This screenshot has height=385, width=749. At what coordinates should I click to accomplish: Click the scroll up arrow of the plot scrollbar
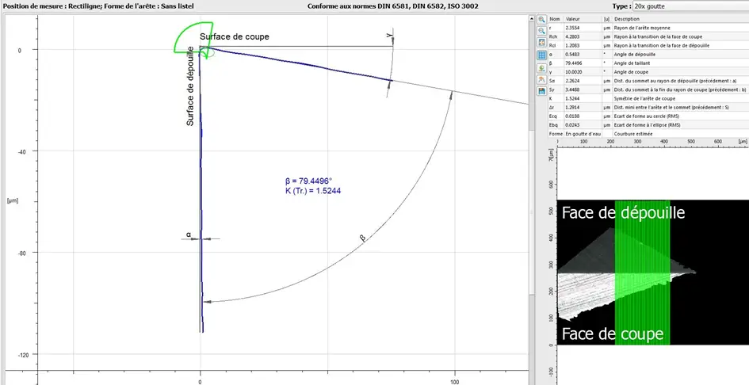point(532,18)
